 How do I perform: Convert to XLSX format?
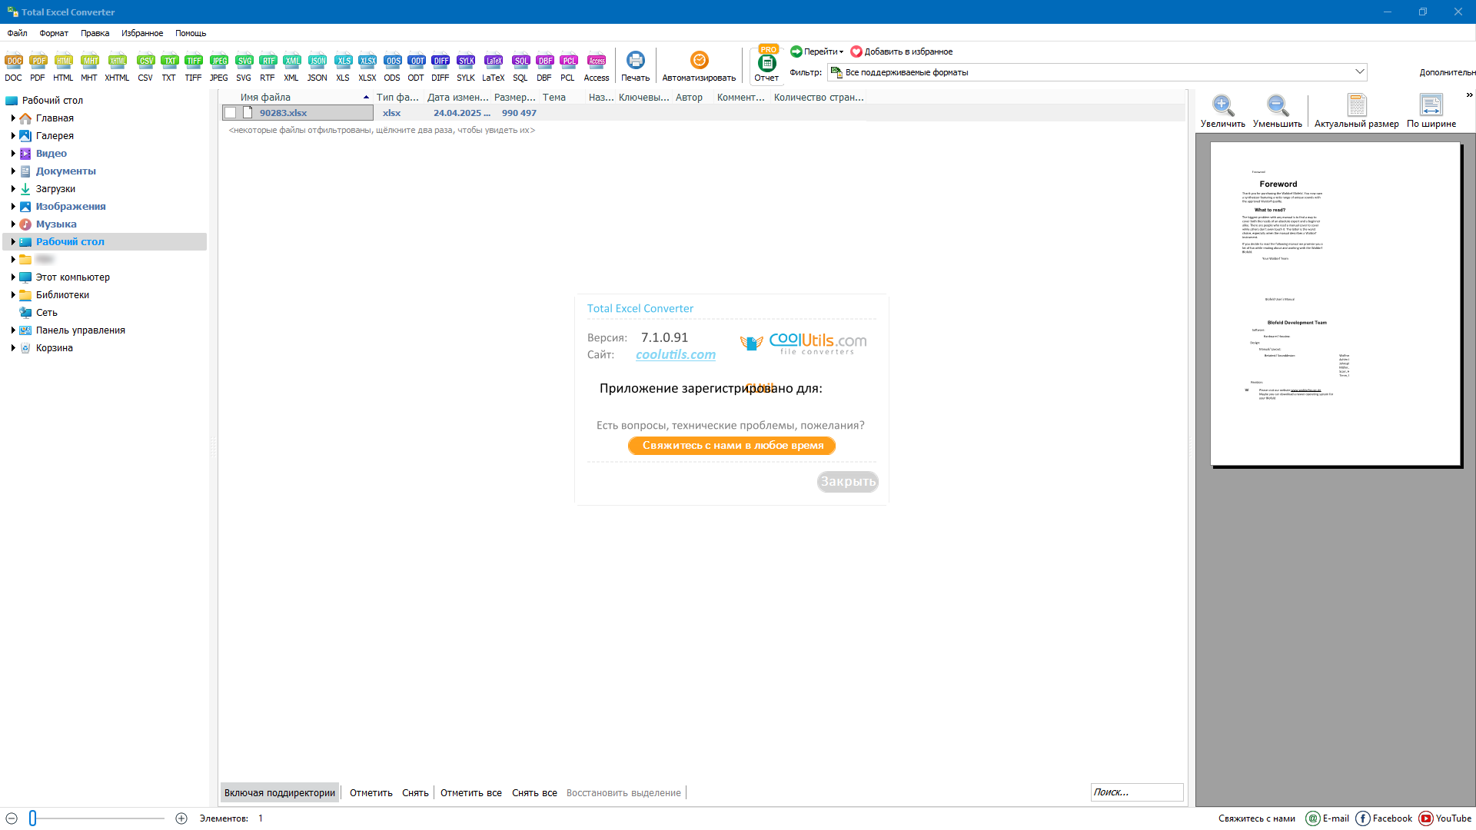pos(367,67)
